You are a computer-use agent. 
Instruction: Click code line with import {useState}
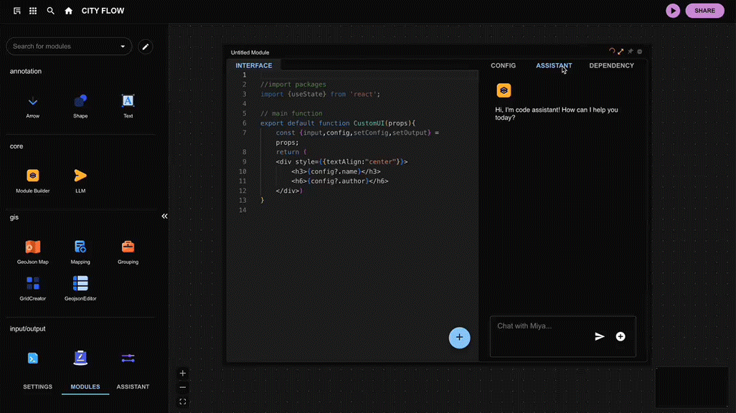click(x=320, y=95)
